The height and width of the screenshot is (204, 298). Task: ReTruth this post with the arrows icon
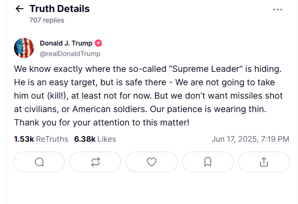click(x=95, y=162)
